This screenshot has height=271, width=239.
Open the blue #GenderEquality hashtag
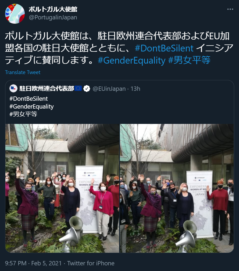coord(131,60)
